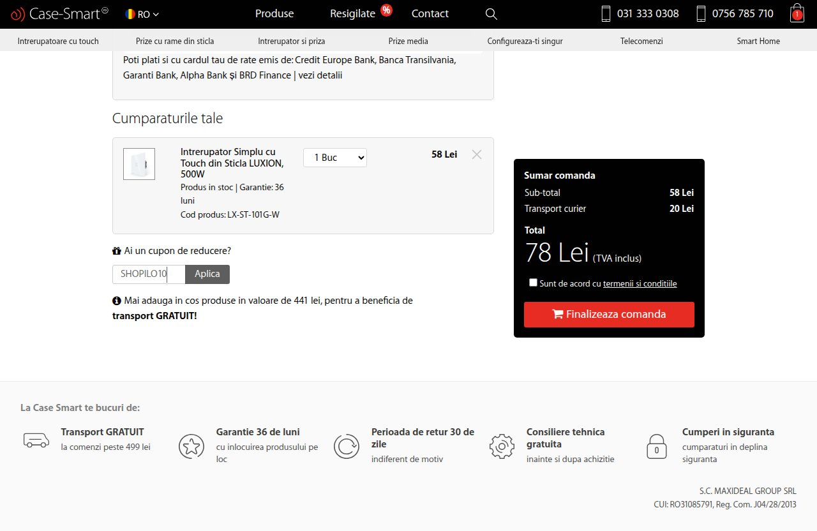Select the Transport curier 20 Lei value
The image size is (817, 531).
[682, 209]
